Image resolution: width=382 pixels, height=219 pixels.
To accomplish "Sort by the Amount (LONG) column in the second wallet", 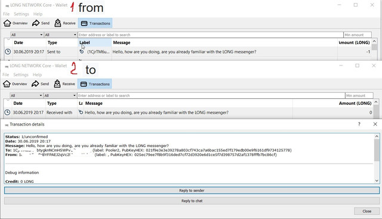I will (355, 103).
